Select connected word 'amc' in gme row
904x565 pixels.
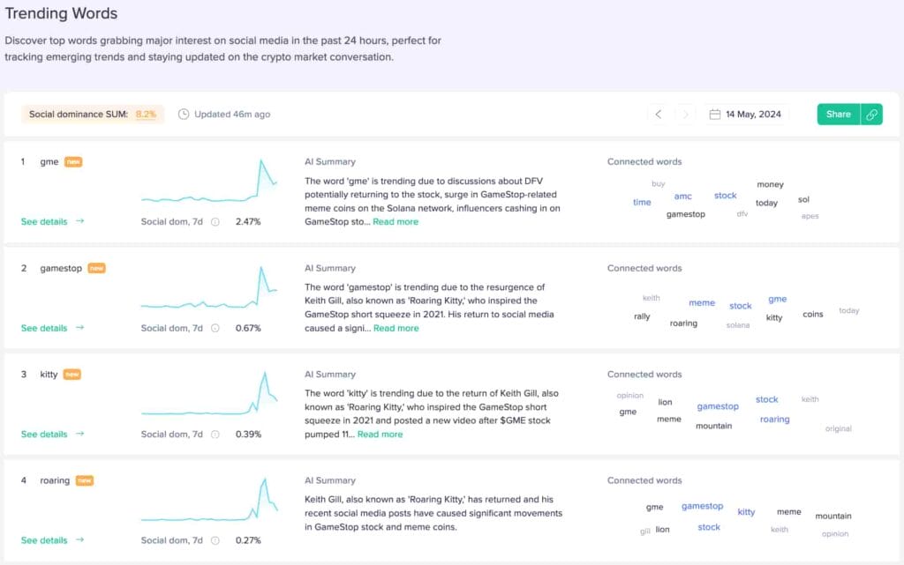pyautogui.click(x=682, y=197)
